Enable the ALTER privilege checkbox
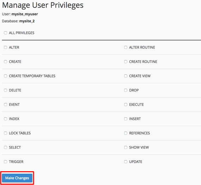Image resolution: width=201 pixels, height=185 pixels. coord(5,47)
